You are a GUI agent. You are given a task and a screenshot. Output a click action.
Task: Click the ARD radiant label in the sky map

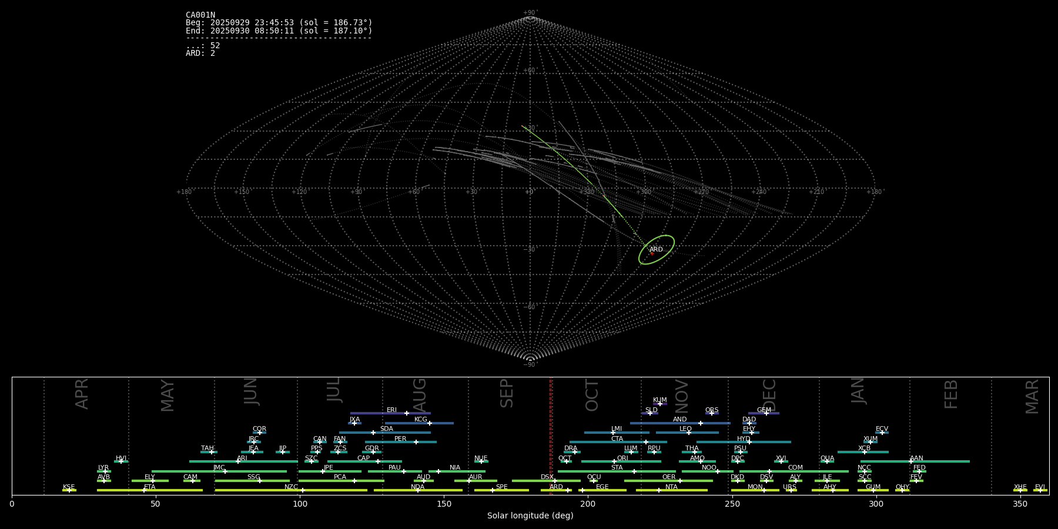pyautogui.click(x=656, y=250)
